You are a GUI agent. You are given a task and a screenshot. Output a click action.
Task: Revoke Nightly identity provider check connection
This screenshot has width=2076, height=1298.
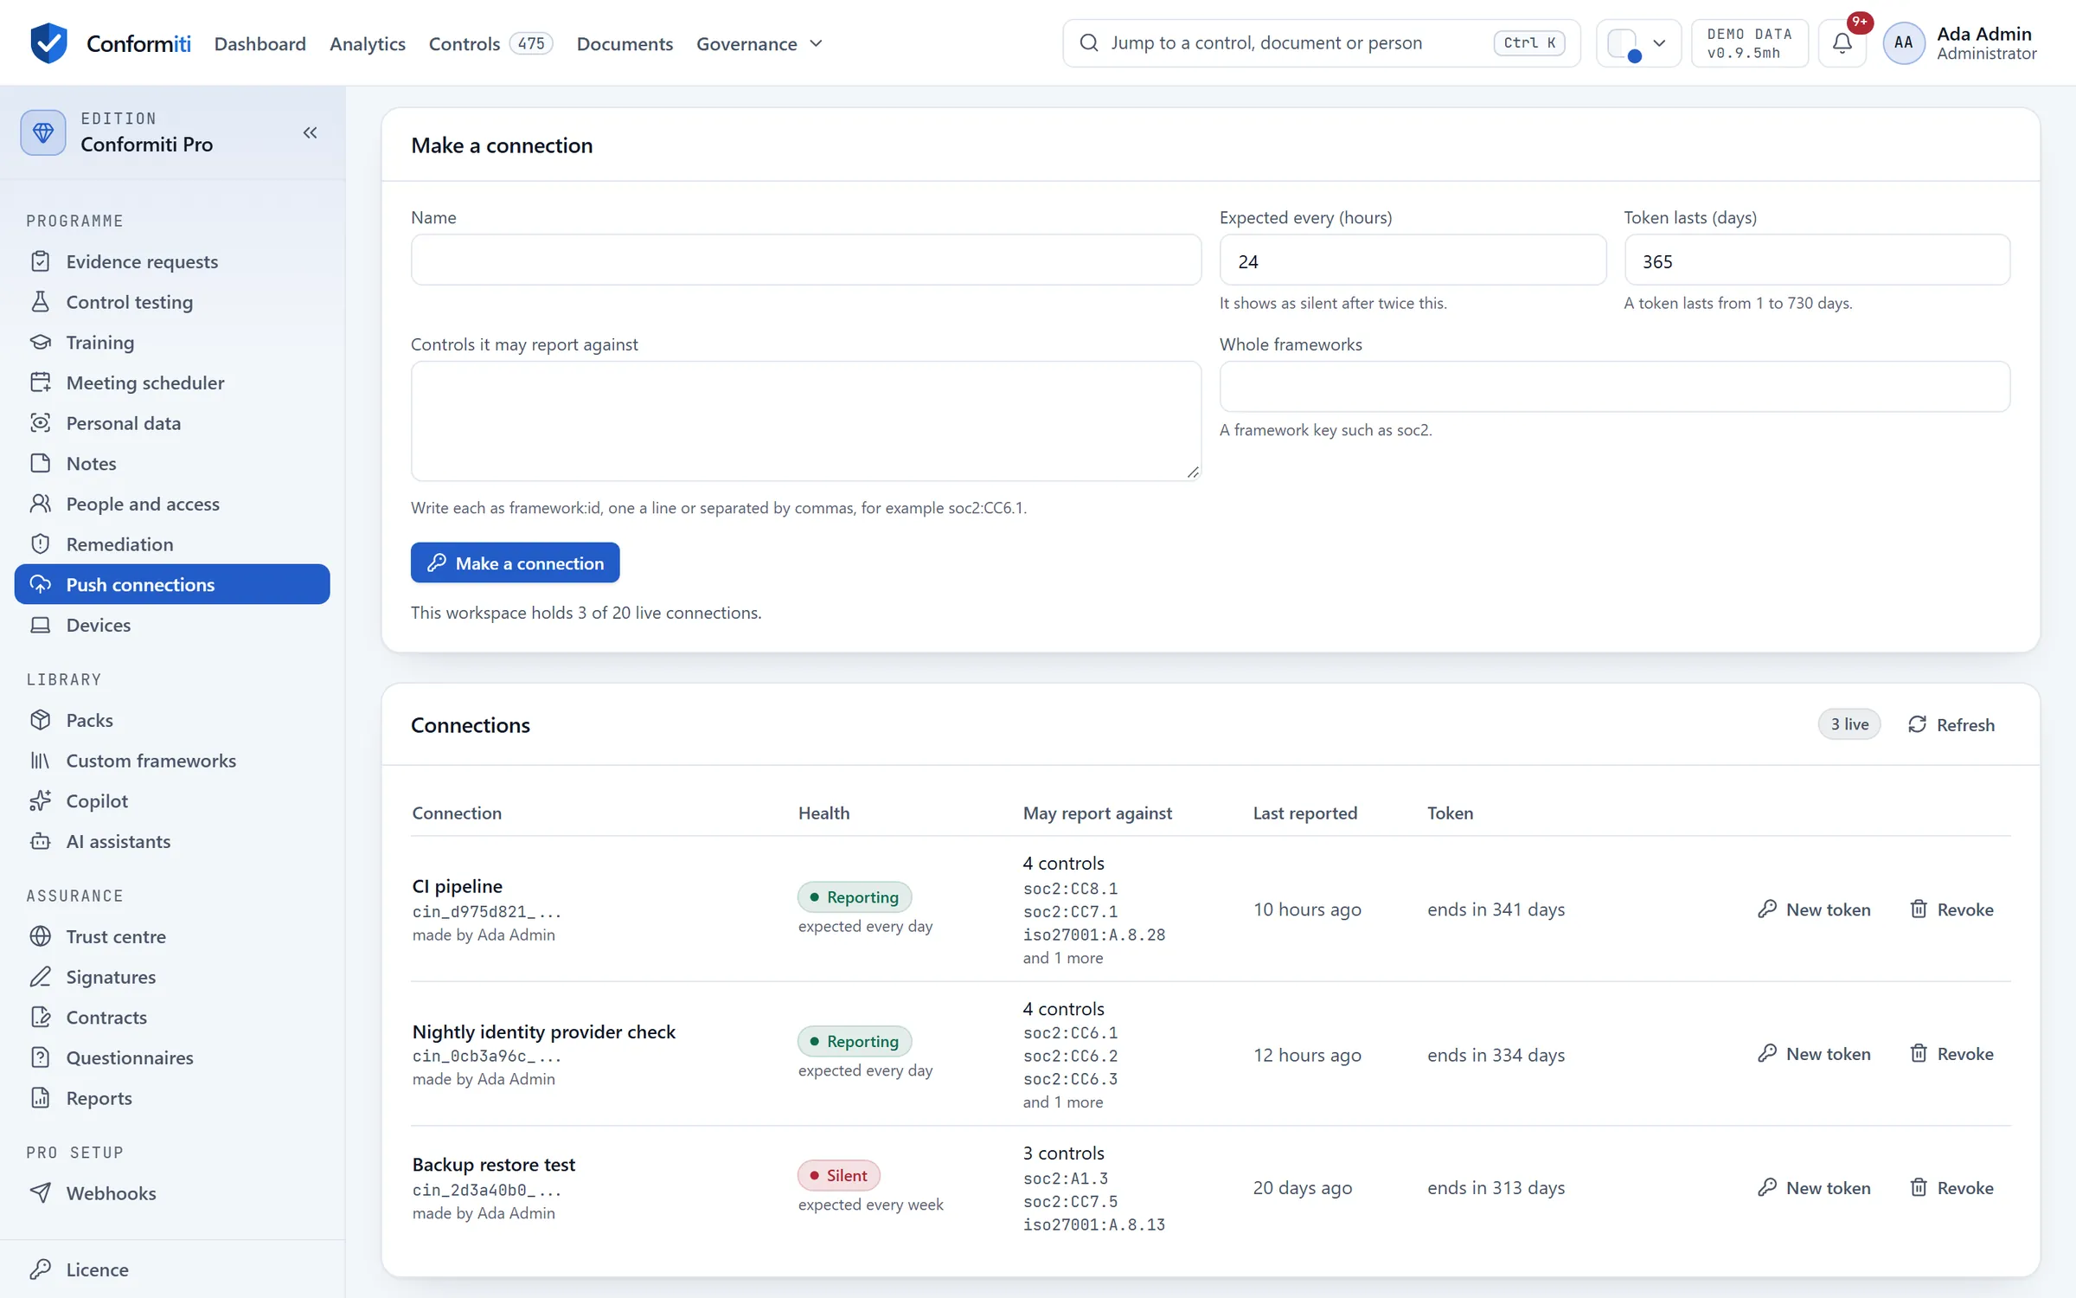click(1951, 1054)
